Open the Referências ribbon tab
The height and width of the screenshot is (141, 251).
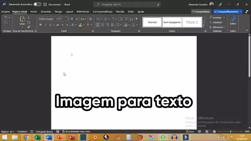83,12
